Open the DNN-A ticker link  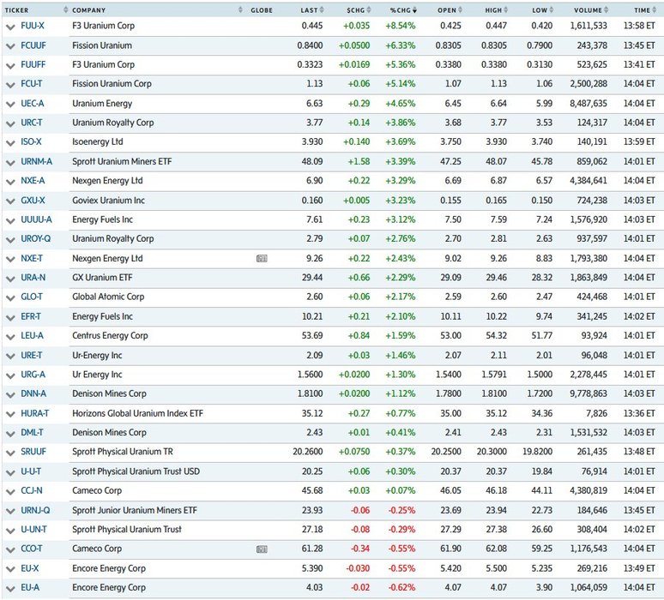(x=33, y=393)
